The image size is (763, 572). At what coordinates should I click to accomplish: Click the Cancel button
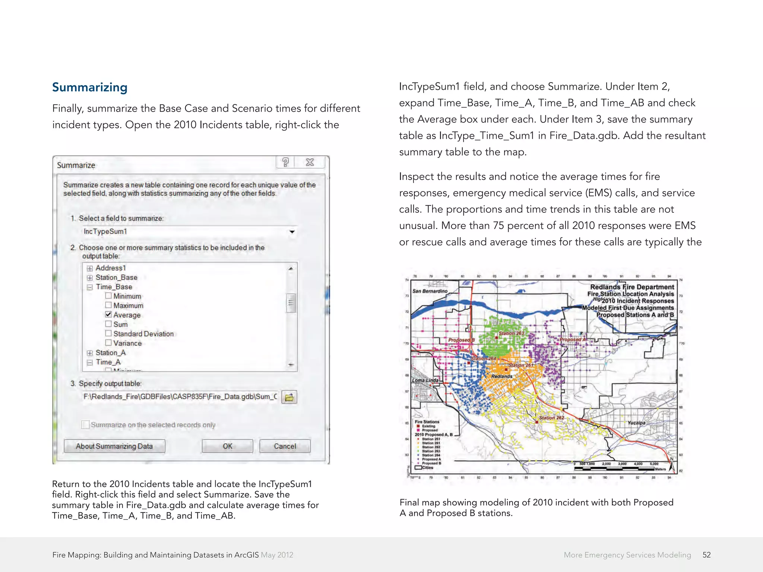click(x=285, y=446)
